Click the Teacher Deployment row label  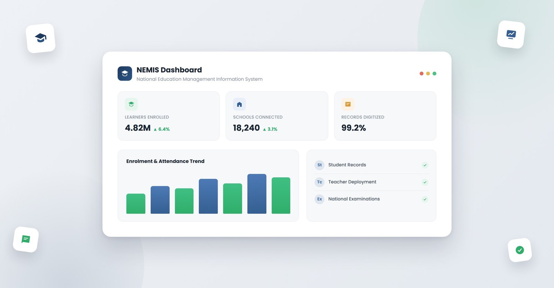(x=352, y=182)
